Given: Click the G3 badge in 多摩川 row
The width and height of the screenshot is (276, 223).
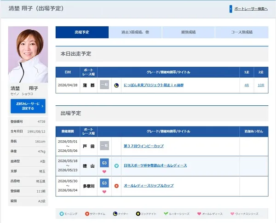Looking at the screenshot, I should (104, 183).
